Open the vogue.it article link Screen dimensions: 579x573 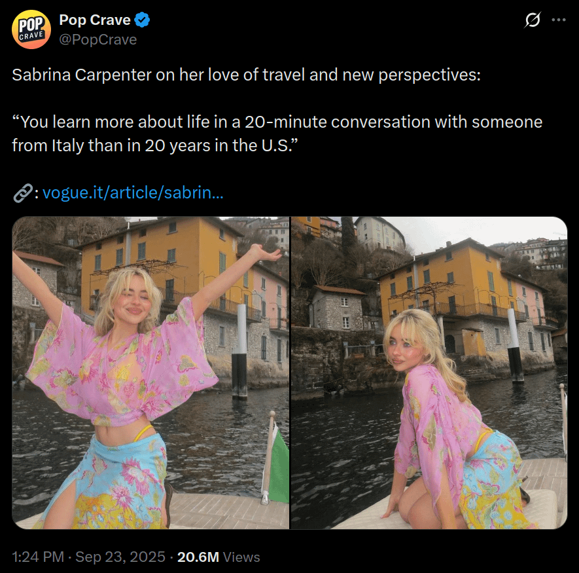click(133, 193)
